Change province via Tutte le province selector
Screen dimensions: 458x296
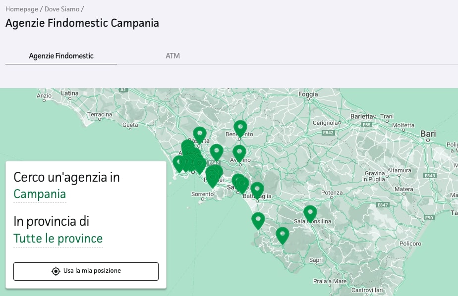58,239
